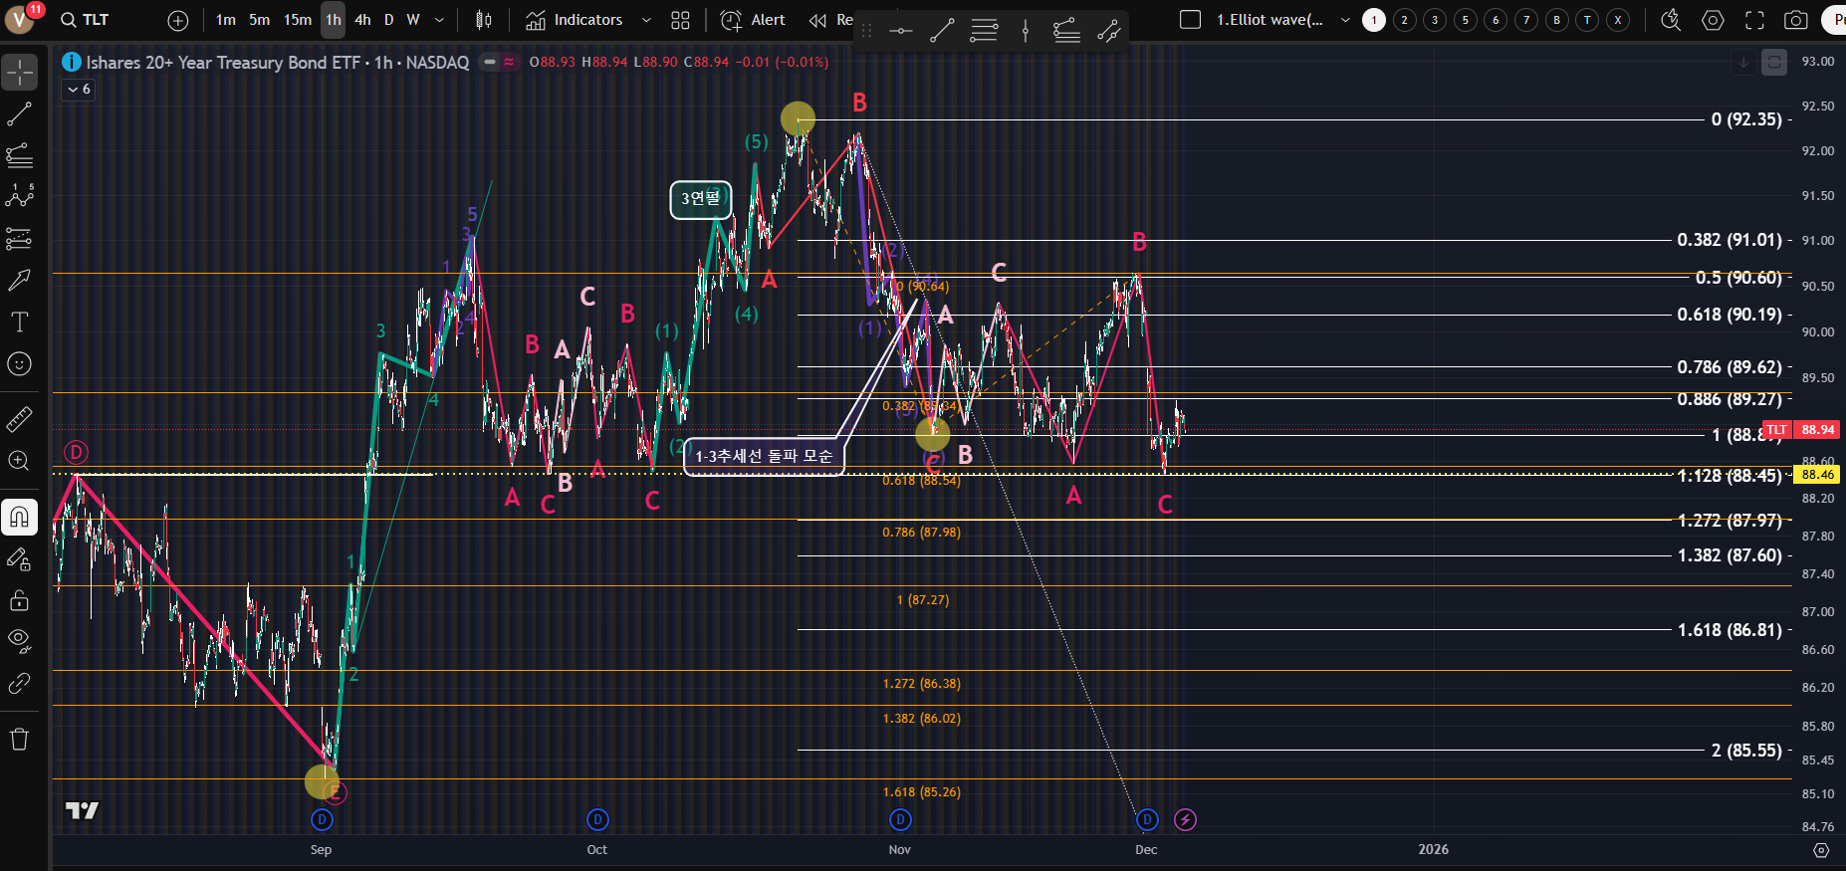Image resolution: width=1846 pixels, height=871 pixels.
Task: Take a chart snapshot with camera icon
Action: point(1795,20)
